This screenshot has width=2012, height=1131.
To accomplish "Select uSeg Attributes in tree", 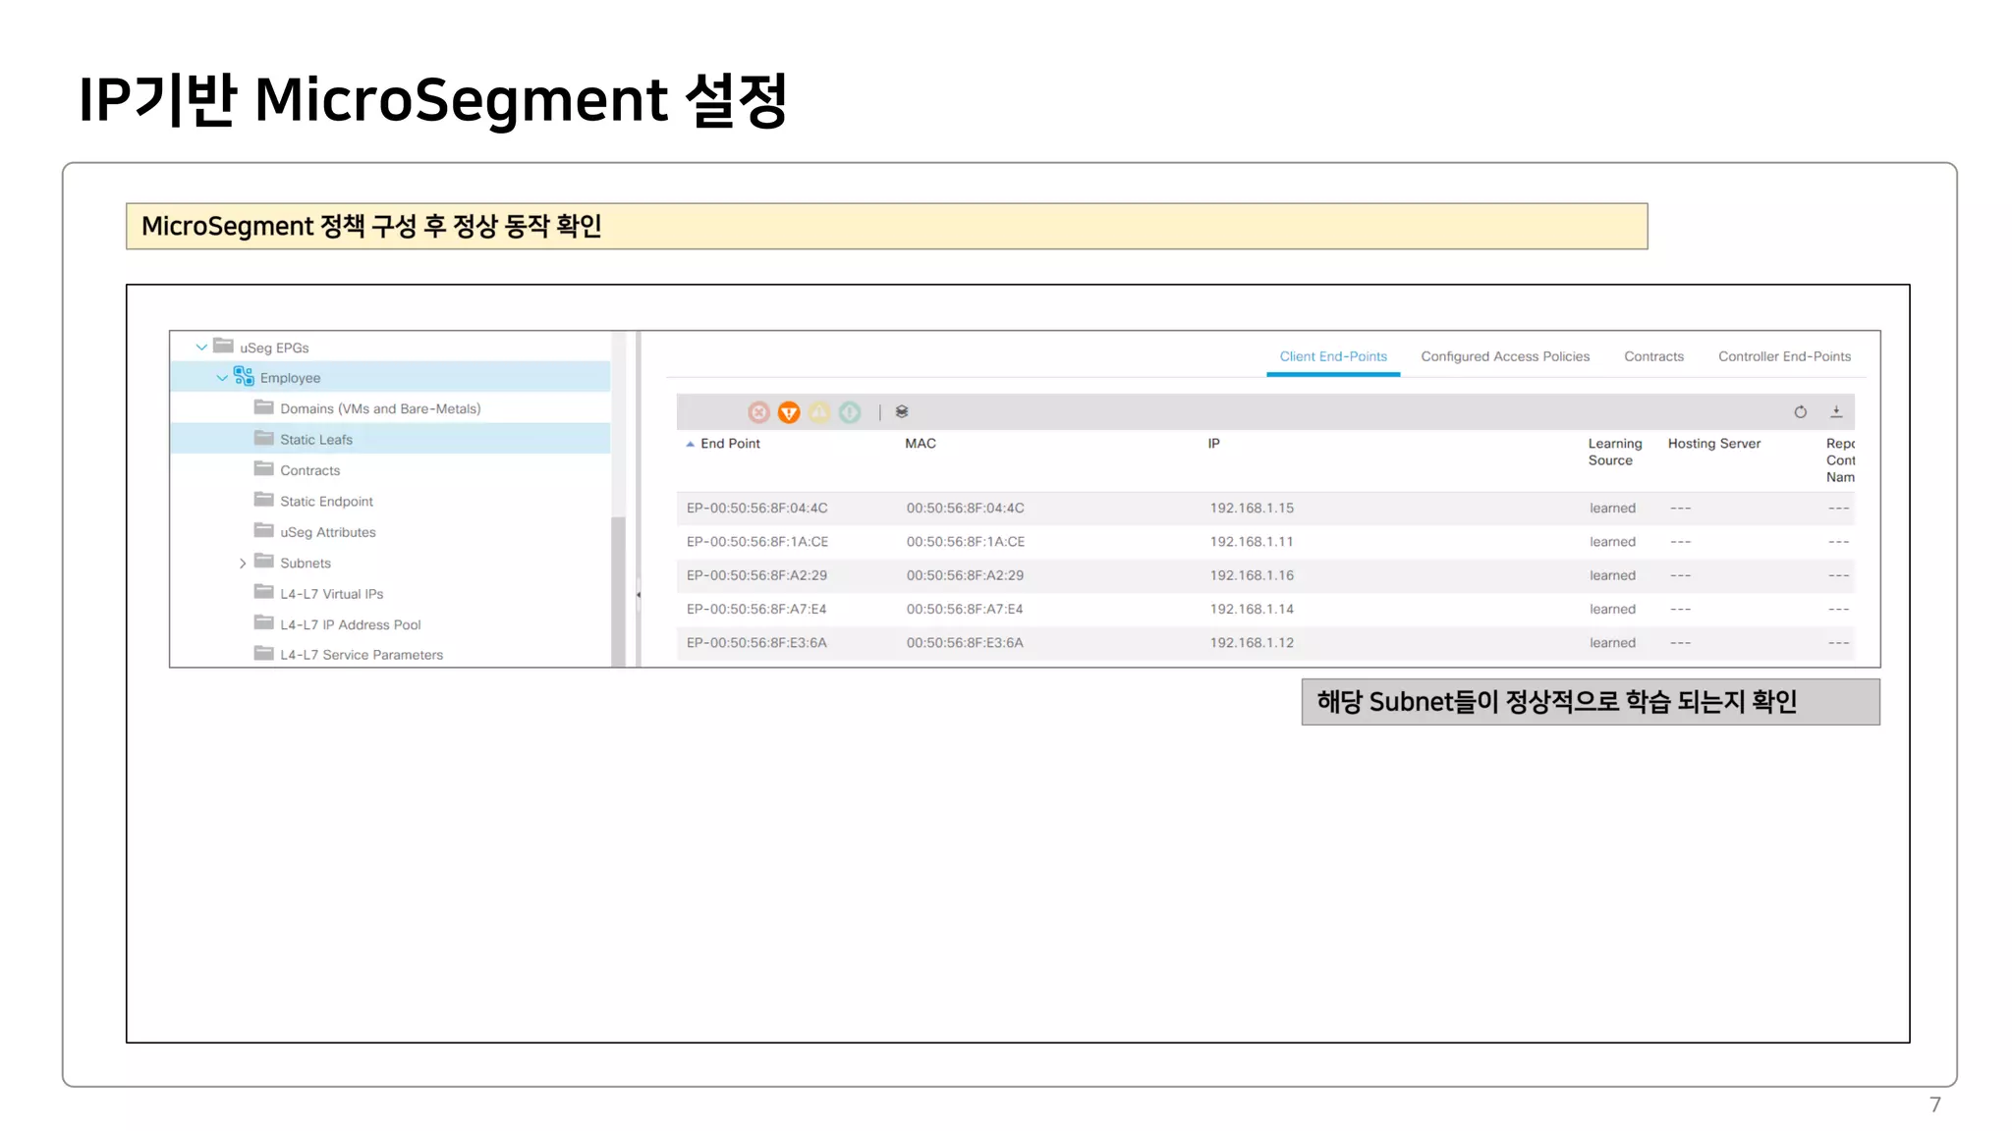I will pos(327,532).
